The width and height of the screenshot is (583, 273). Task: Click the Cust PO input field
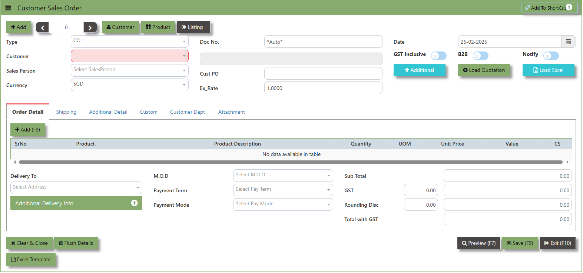click(323, 73)
